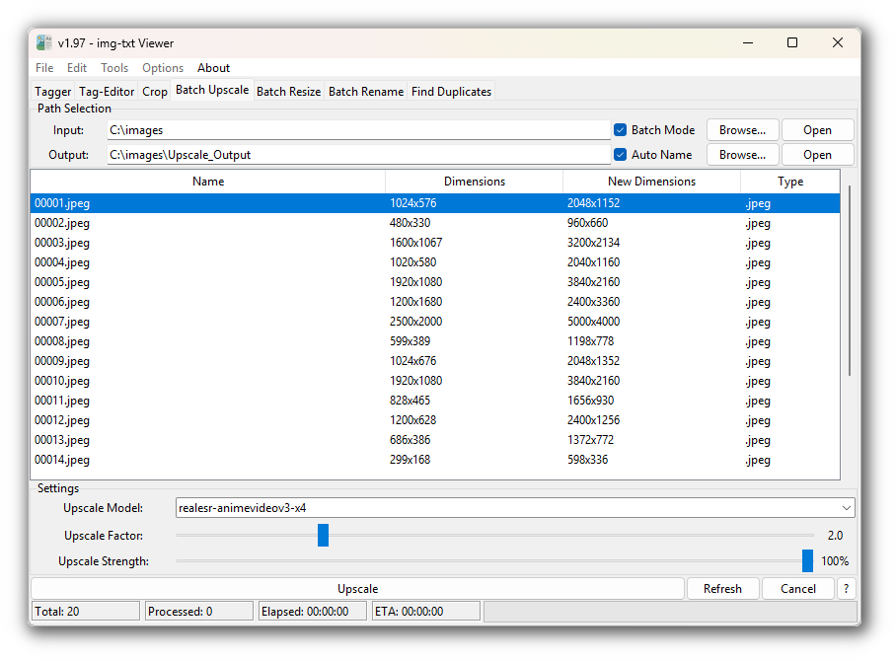Image resolution: width=896 pixels, height=661 pixels.
Task: Sort by the Name column header
Action: click(208, 182)
